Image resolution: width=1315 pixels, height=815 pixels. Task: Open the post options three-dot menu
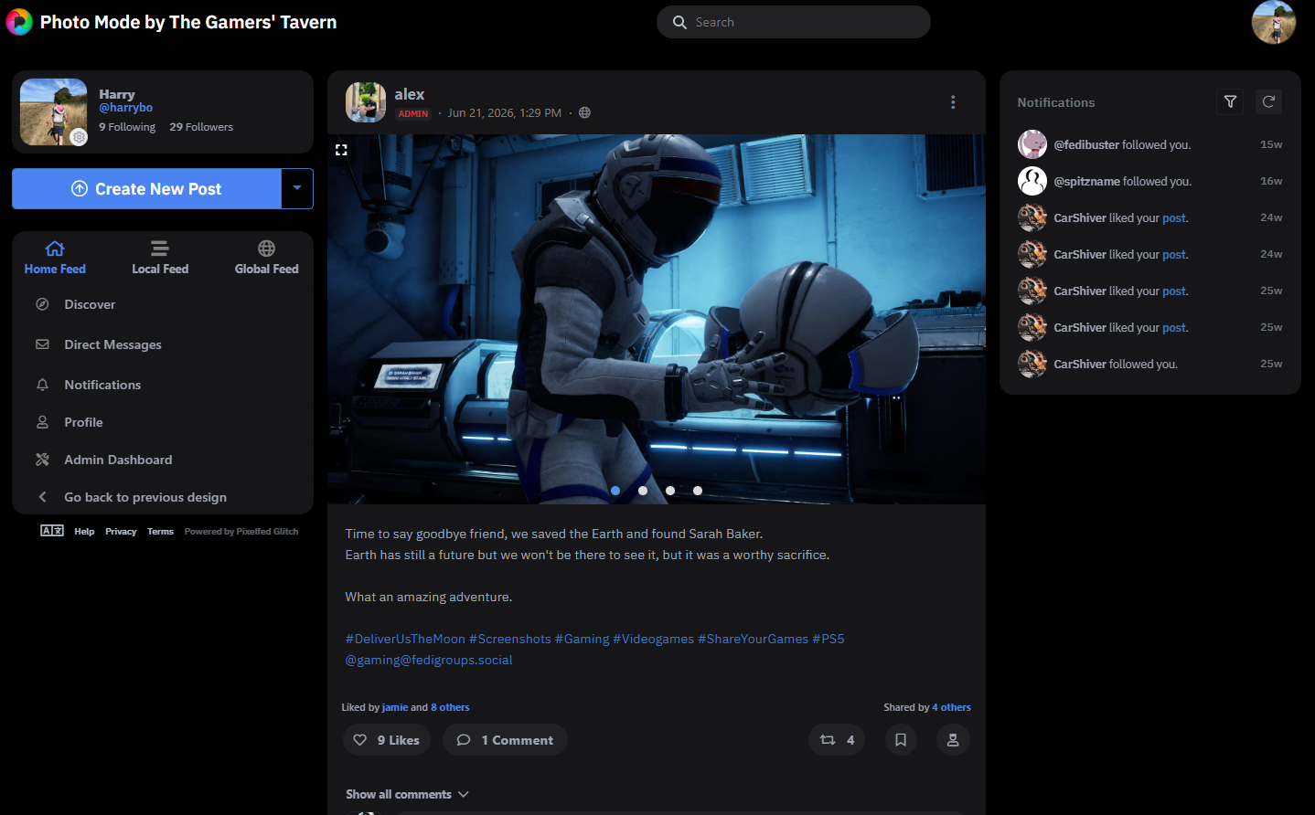(953, 102)
